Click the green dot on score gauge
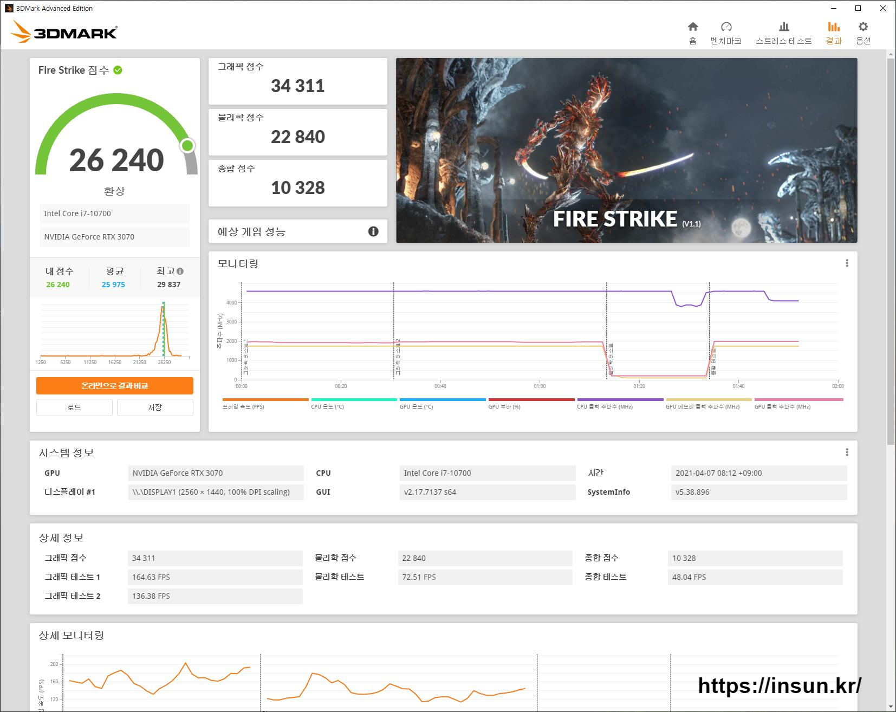 187,145
